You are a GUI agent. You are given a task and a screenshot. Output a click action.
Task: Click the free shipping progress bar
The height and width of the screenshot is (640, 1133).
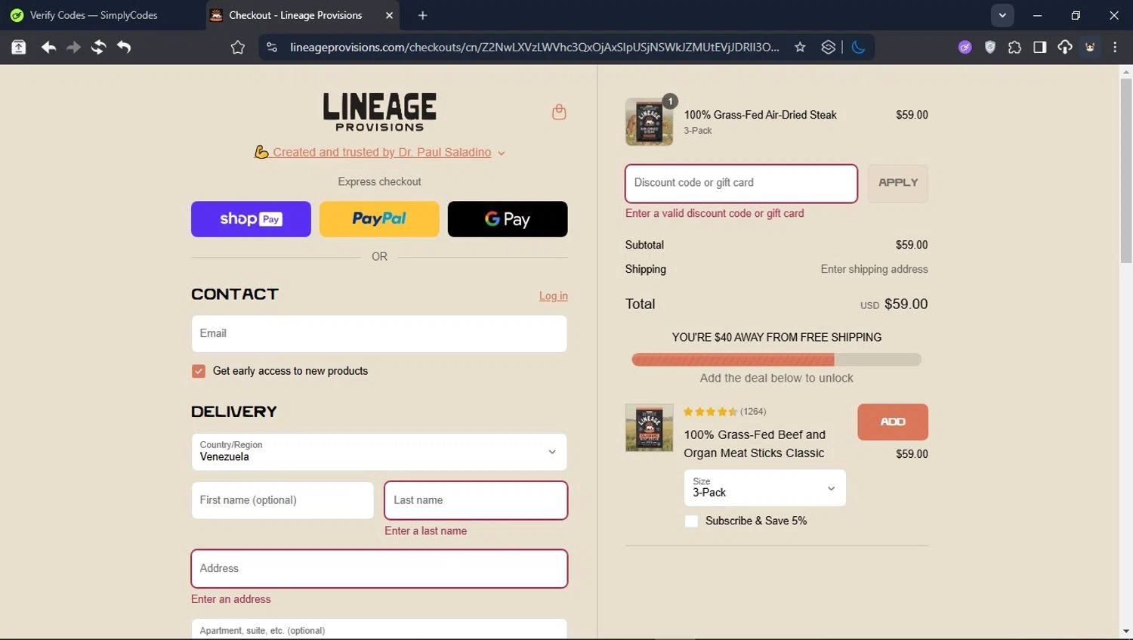pyautogui.click(x=776, y=360)
